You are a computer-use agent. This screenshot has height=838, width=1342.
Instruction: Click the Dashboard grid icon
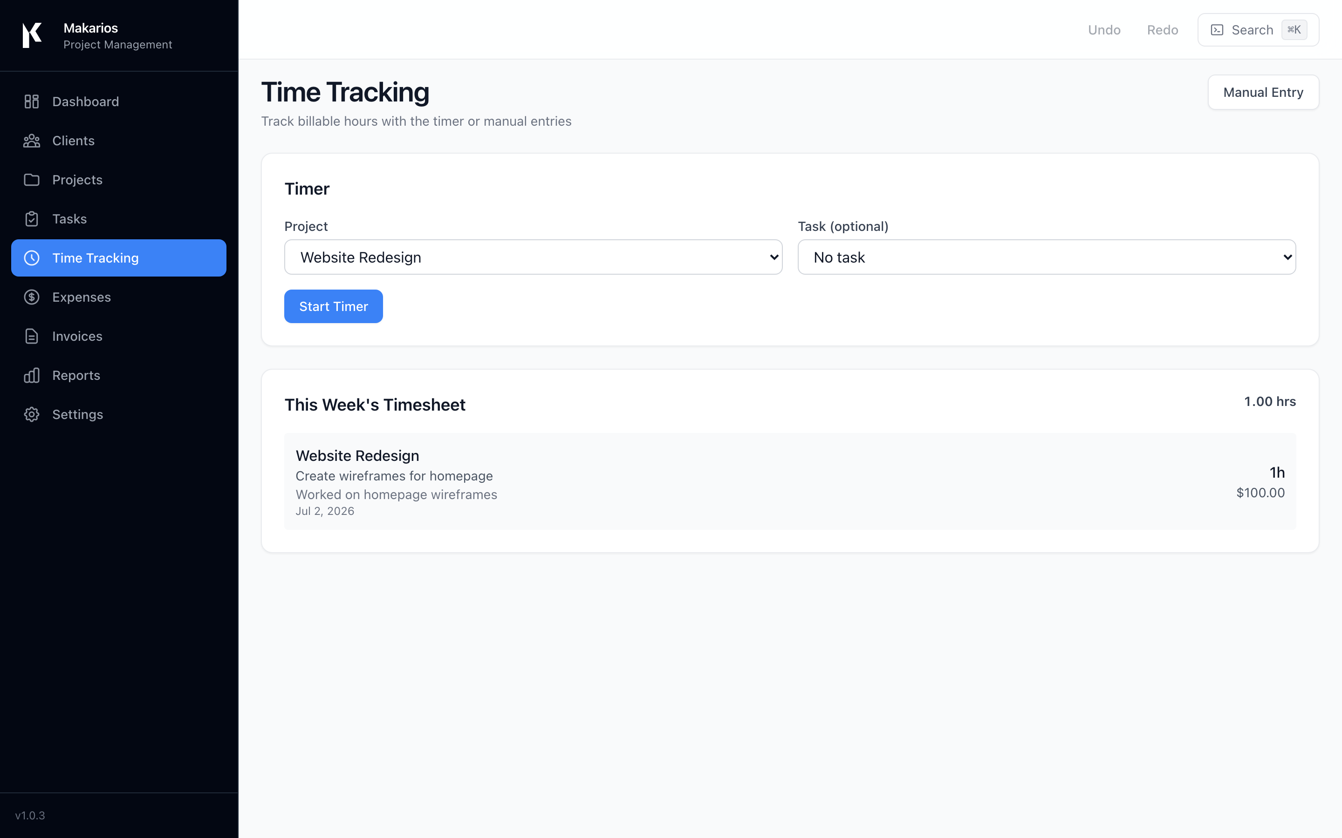point(32,101)
